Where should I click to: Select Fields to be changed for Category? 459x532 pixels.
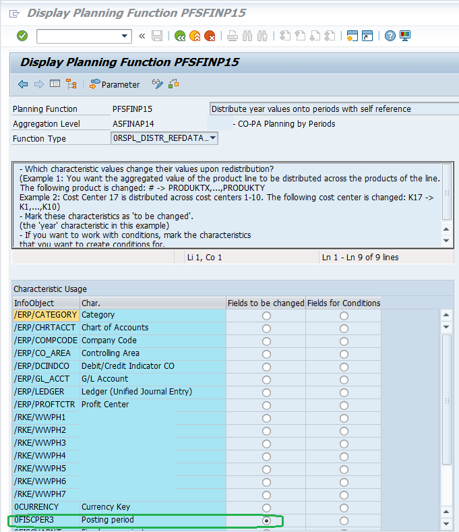click(x=266, y=316)
